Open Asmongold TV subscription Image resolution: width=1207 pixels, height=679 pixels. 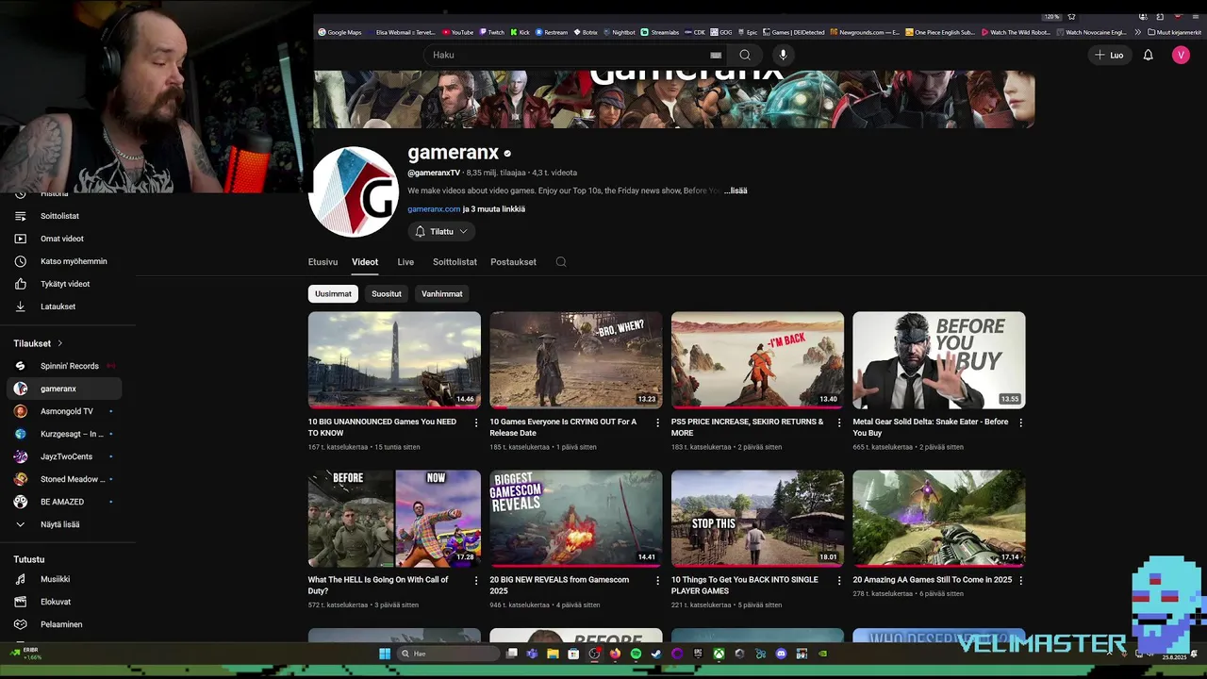[64, 411]
